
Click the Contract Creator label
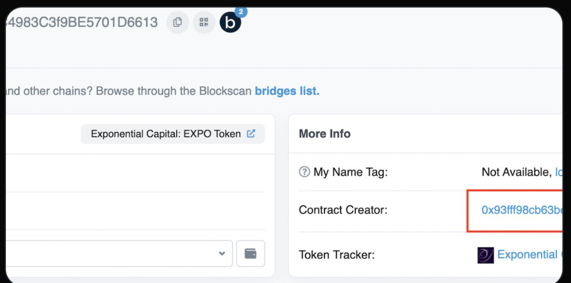coord(343,210)
